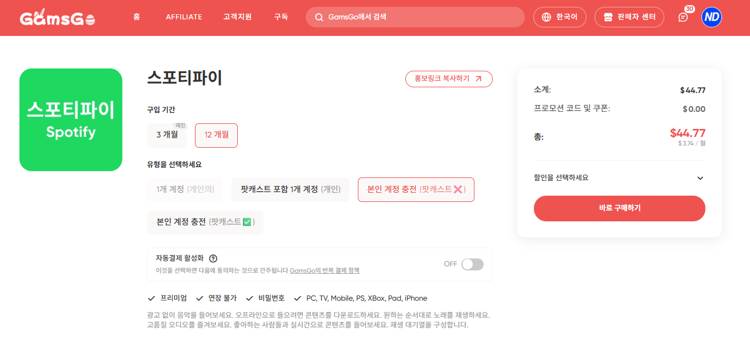Click the Spotify product image
This screenshot has height=344, width=750.
click(71, 120)
